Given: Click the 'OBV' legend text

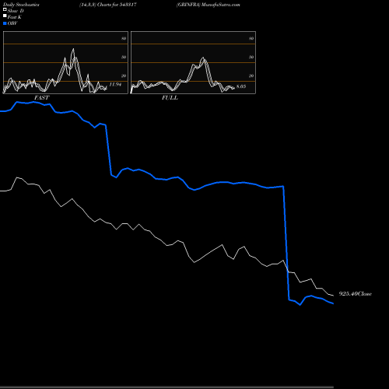Looking at the screenshot, I should coord(12,23).
